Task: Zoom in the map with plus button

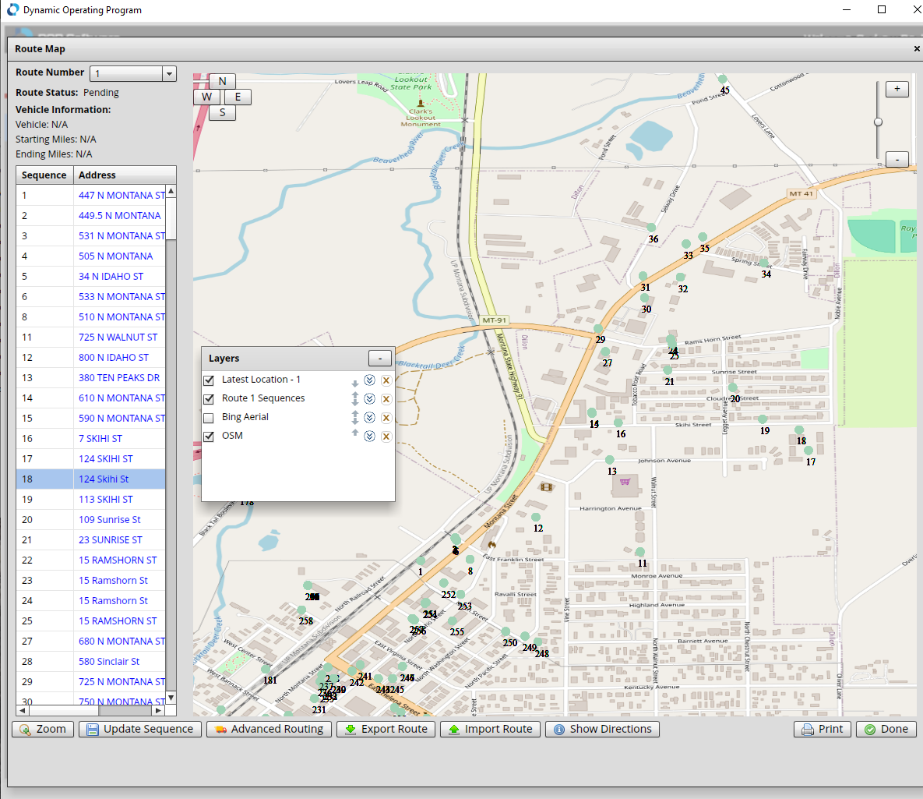Action: (x=897, y=90)
